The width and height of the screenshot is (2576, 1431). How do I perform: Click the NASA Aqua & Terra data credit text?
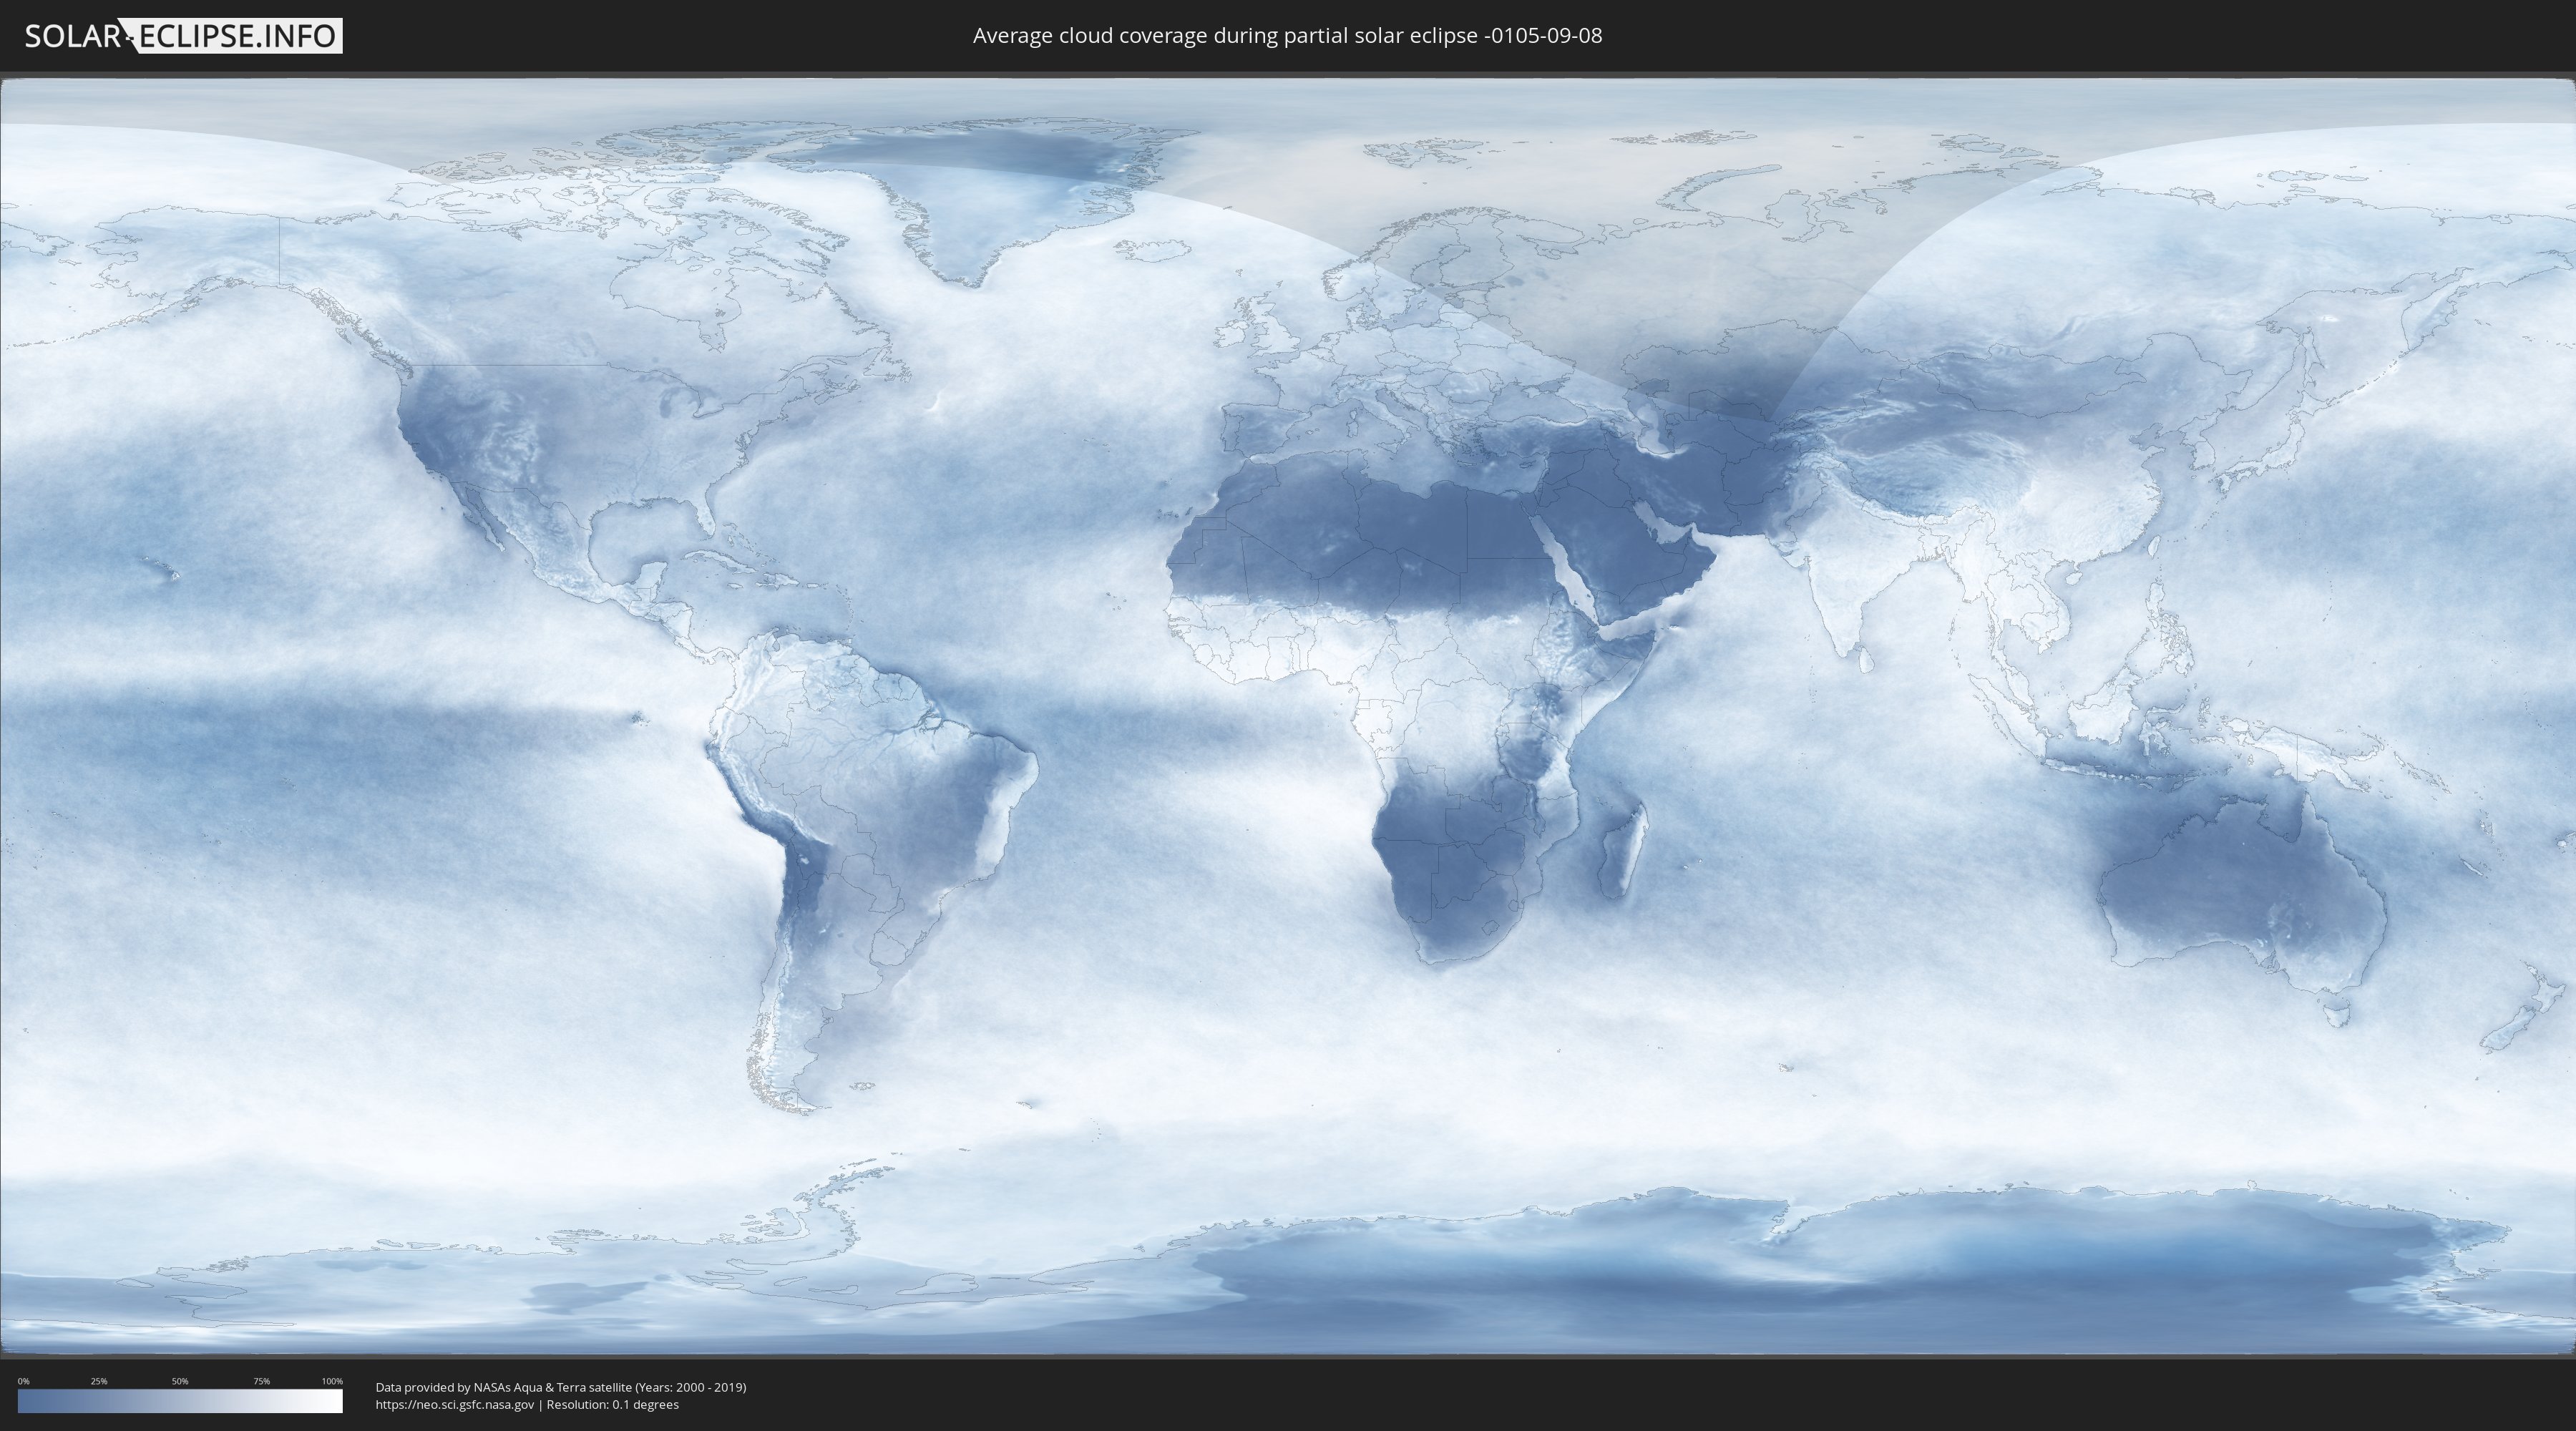(561, 1387)
